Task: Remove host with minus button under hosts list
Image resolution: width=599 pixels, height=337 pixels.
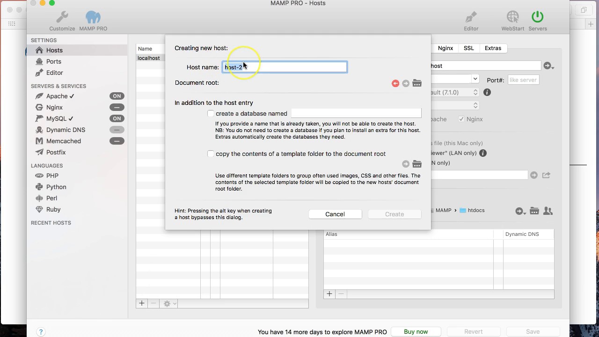Action: 153,303
